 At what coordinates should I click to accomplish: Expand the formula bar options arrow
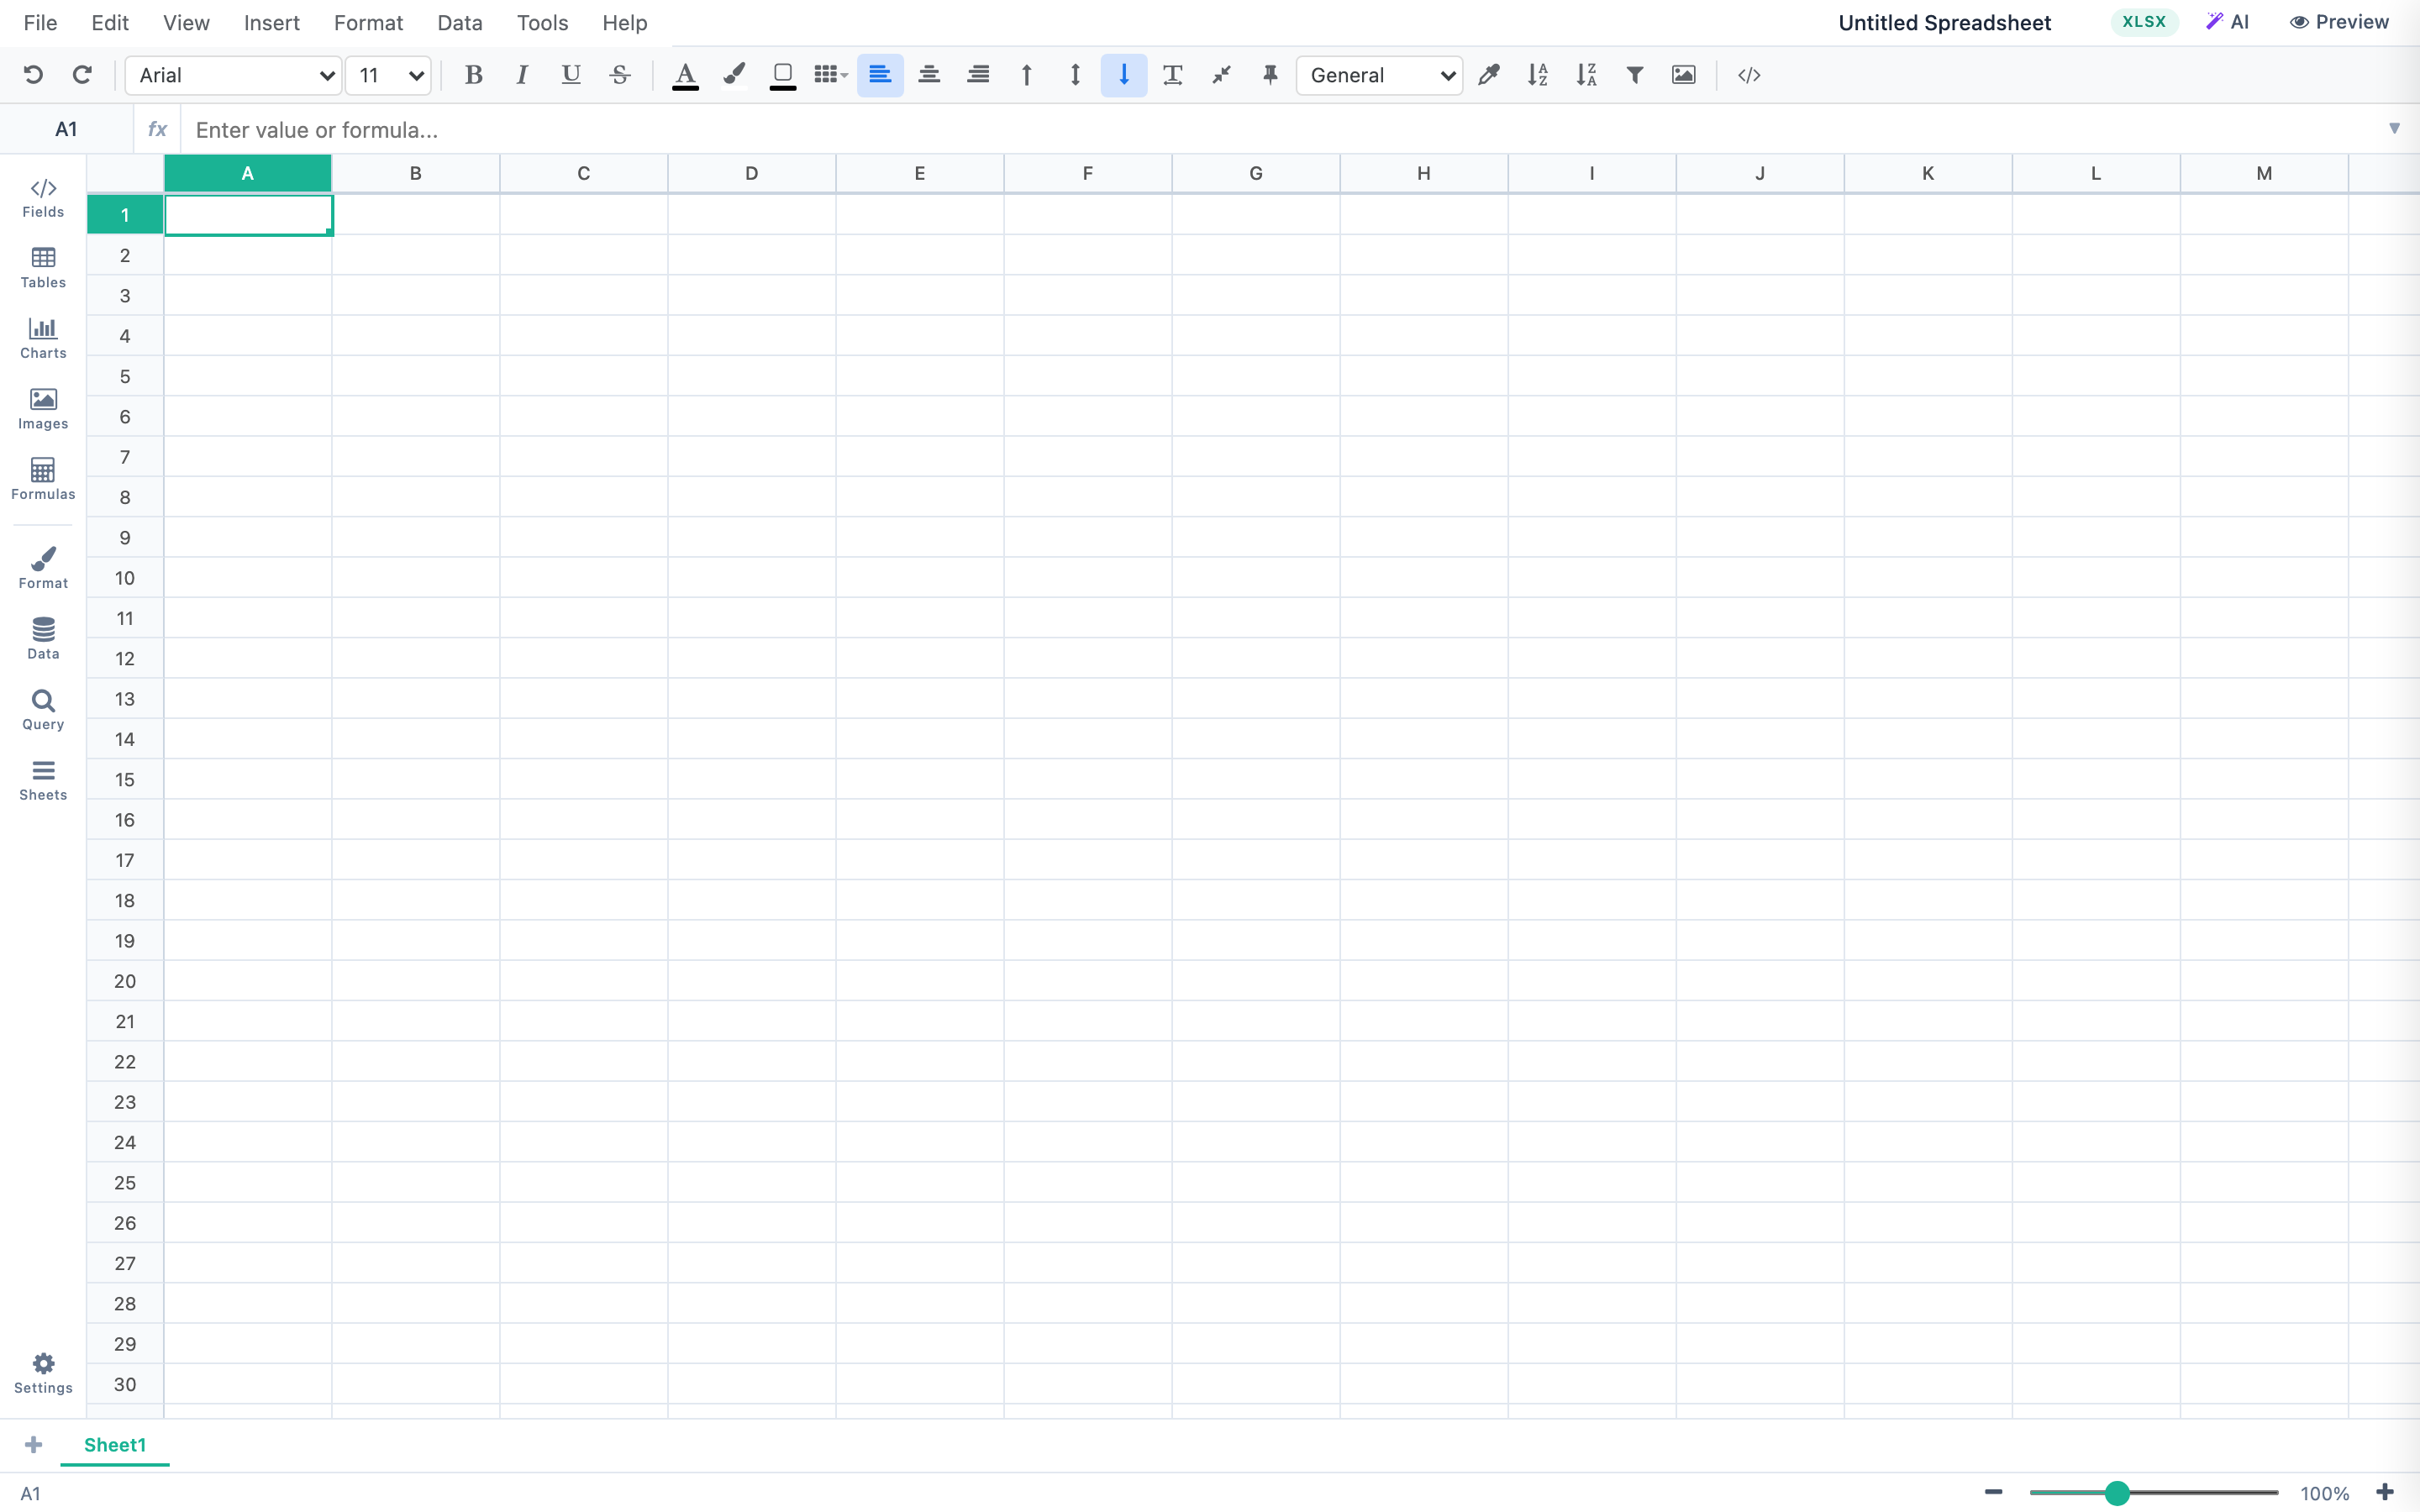point(2395,128)
